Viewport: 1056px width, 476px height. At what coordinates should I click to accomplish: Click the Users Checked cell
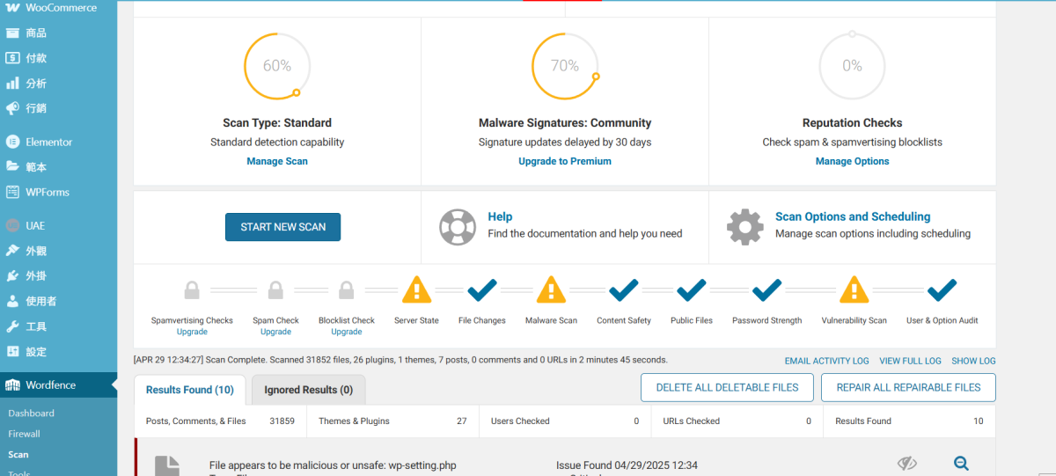[x=565, y=421]
